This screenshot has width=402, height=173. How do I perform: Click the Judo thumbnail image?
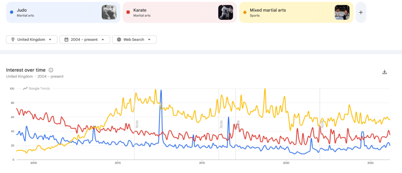point(109,12)
